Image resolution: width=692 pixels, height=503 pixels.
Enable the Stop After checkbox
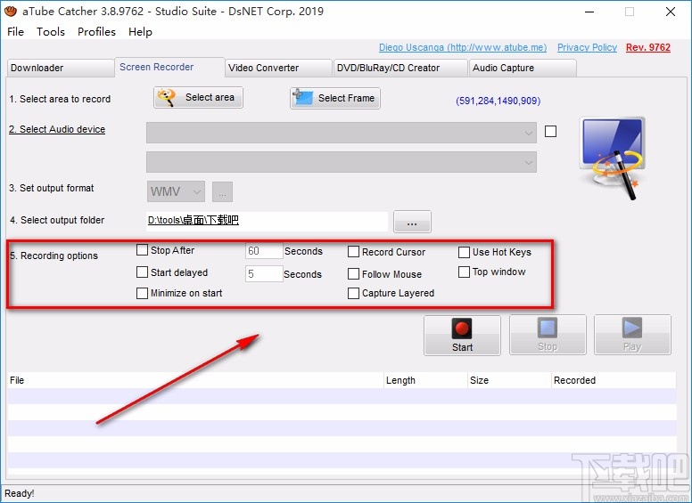[x=142, y=250]
